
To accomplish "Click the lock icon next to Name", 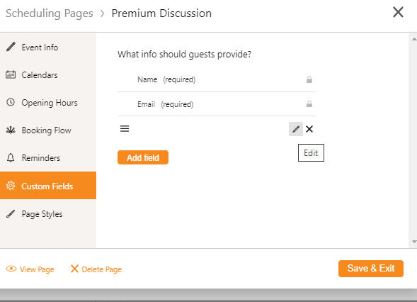I will (309, 79).
